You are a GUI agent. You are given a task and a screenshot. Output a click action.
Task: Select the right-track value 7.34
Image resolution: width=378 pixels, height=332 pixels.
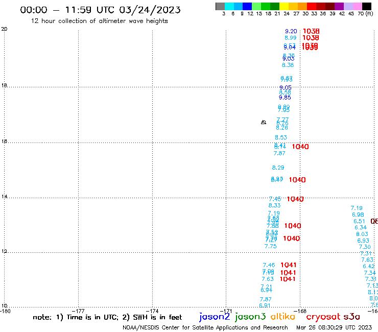(370, 273)
